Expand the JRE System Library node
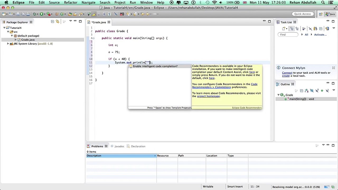The height and width of the screenshot is (190, 338). coord(8,44)
